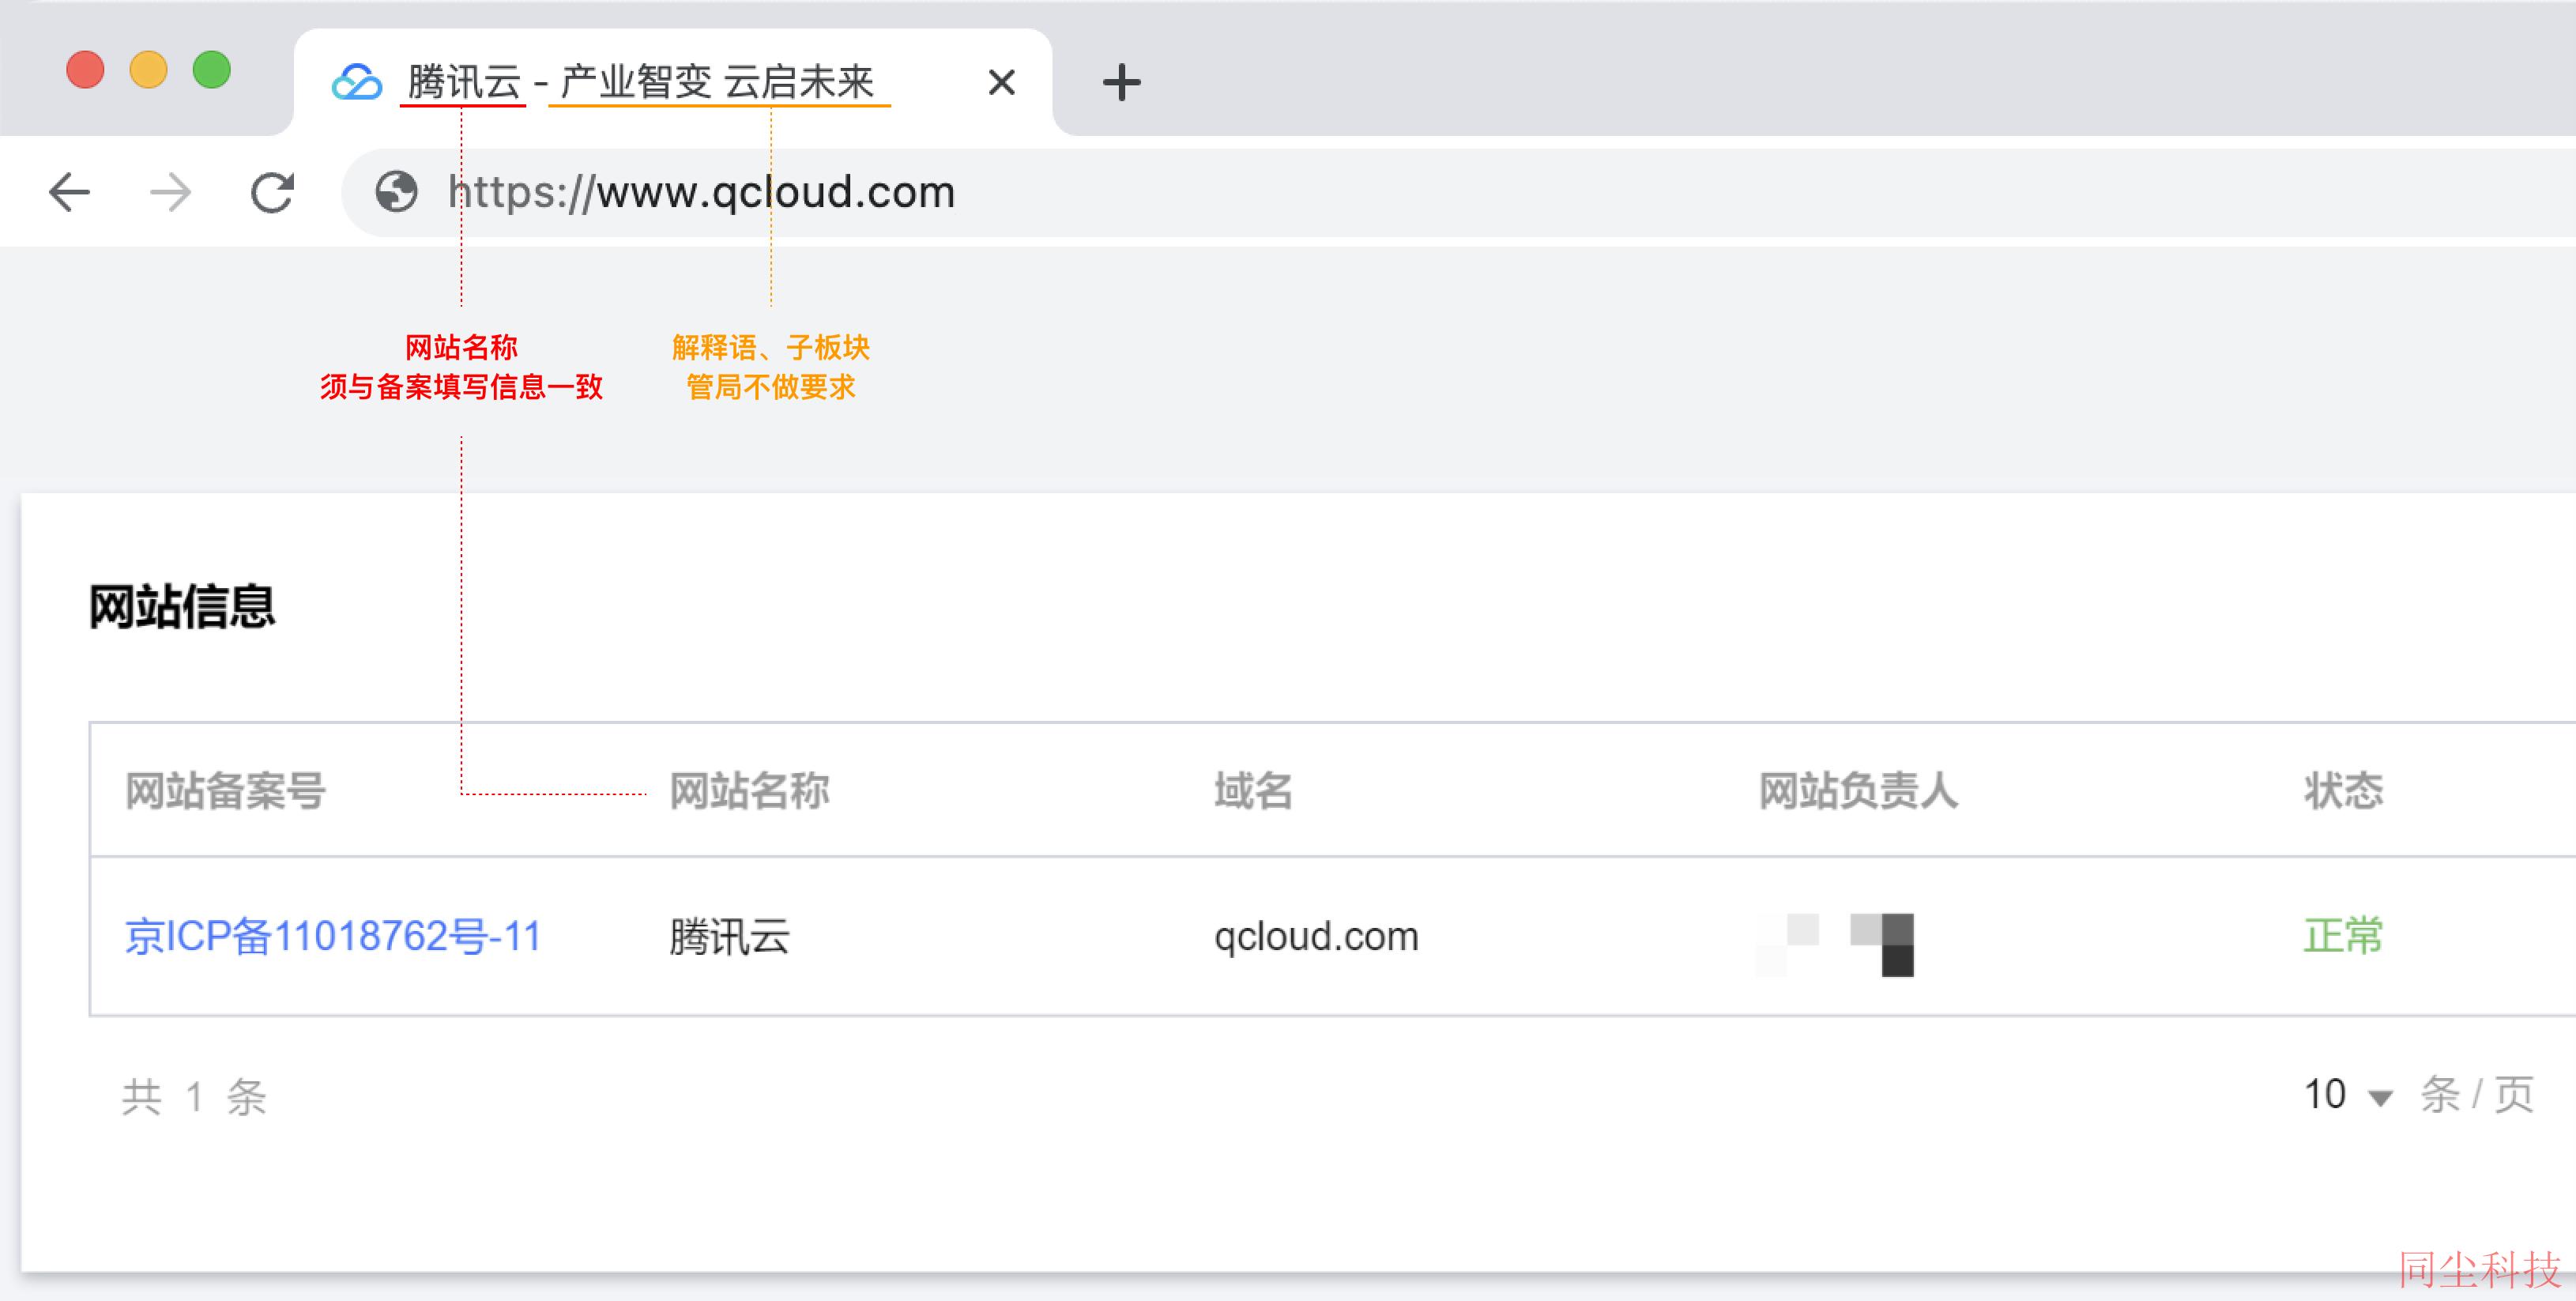This screenshot has height=1301, width=2576.
Task: Click the browser back arrow
Action: 69,192
